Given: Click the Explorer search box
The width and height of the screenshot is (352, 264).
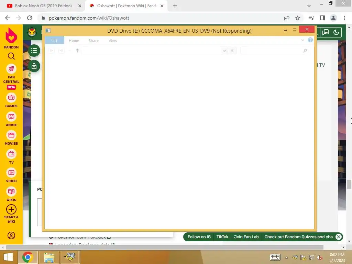Looking at the screenshot, I should tap(275, 51).
